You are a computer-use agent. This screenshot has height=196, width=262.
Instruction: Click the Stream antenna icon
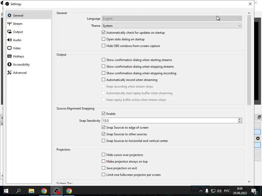9,23
